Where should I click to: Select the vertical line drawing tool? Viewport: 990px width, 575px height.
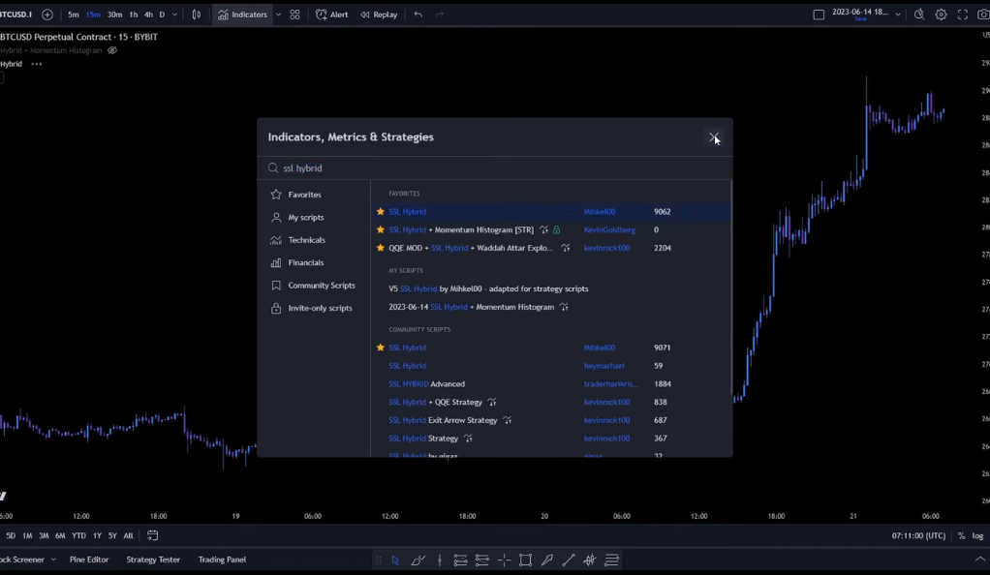coord(440,560)
